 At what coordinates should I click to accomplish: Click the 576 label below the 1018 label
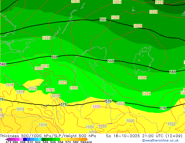(x=64, y=104)
